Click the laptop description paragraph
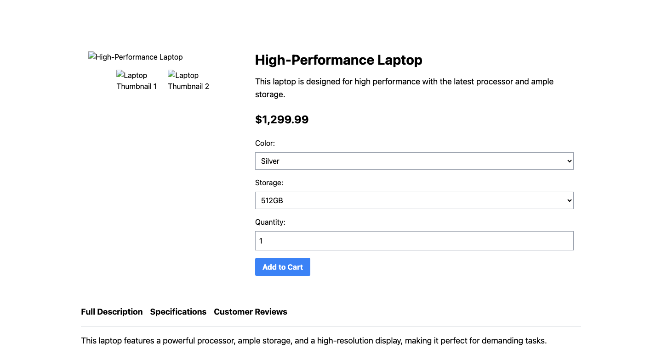The image size is (662, 349). point(404,88)
